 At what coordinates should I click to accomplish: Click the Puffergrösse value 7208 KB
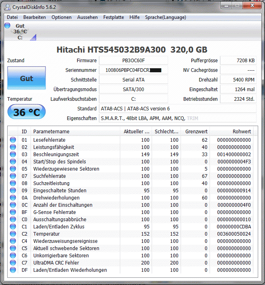pyautogui.click(x=238, y=61)
